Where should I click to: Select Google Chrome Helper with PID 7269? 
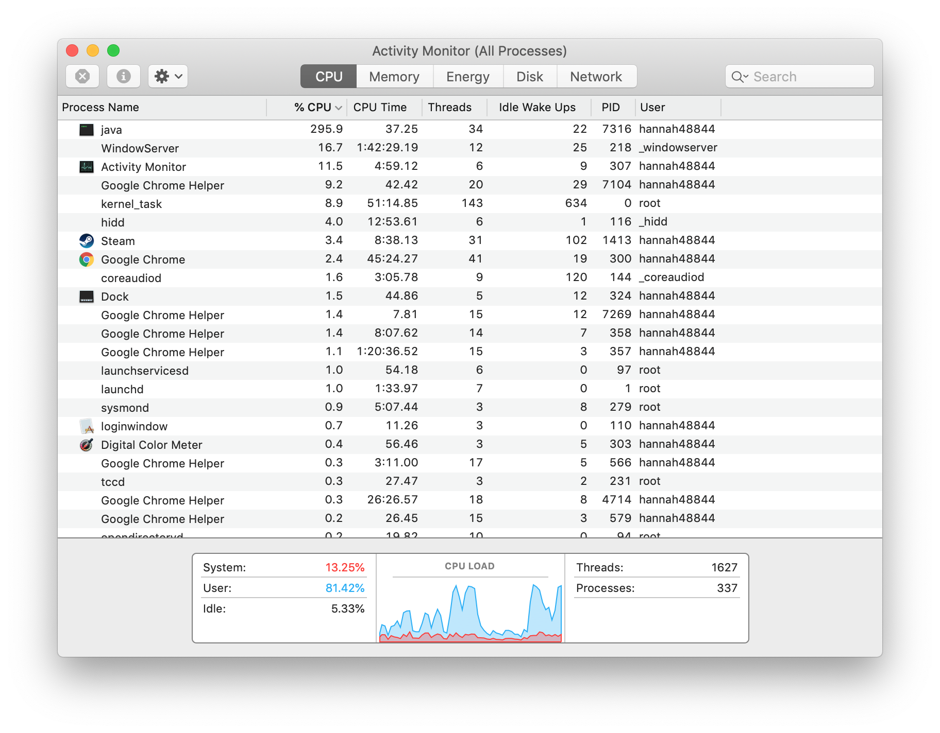[470, 315]
